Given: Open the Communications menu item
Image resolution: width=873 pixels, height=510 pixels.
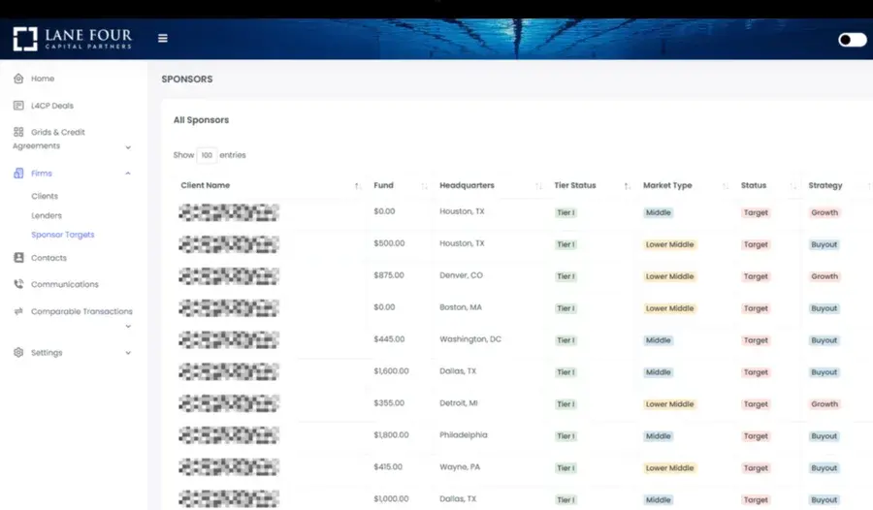Looking at the screenshot, I should click(x=65, y=284).
